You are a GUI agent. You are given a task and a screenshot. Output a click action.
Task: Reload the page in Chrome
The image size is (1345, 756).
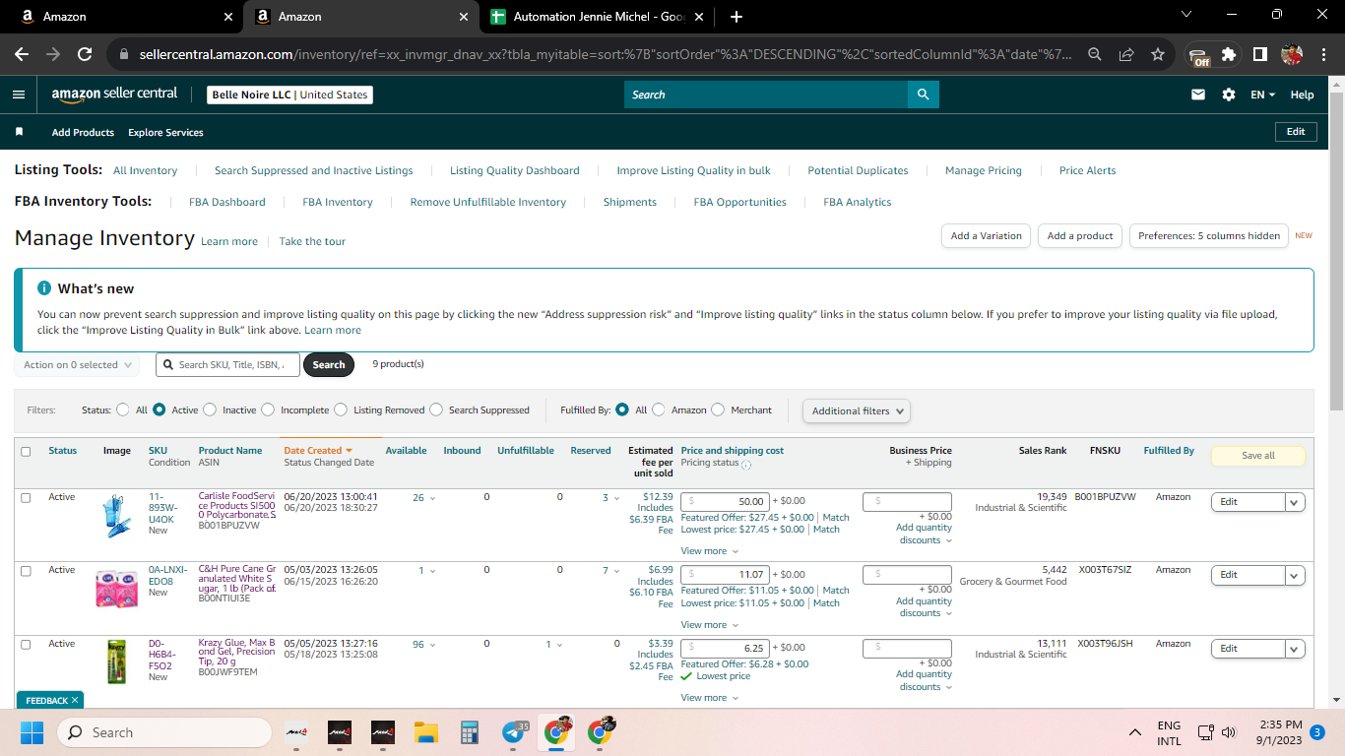point(85,54)
